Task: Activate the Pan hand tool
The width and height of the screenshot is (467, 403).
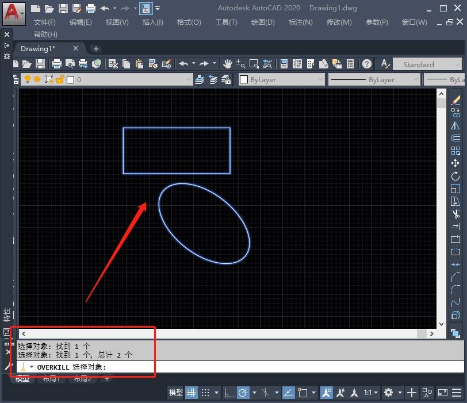Action: coord(228,64)
